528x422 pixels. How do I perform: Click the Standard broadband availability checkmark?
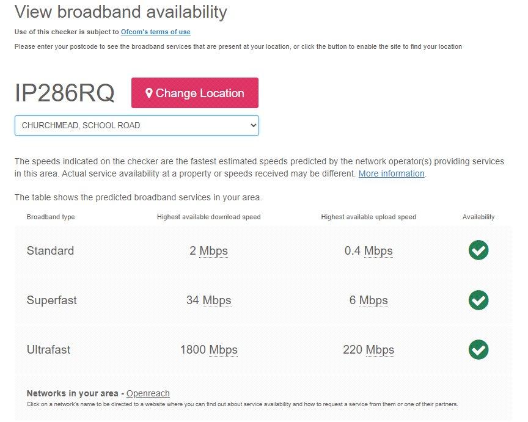479,250
